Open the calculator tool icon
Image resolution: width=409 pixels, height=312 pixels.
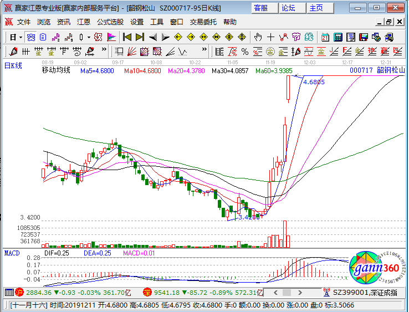(338, 37)
